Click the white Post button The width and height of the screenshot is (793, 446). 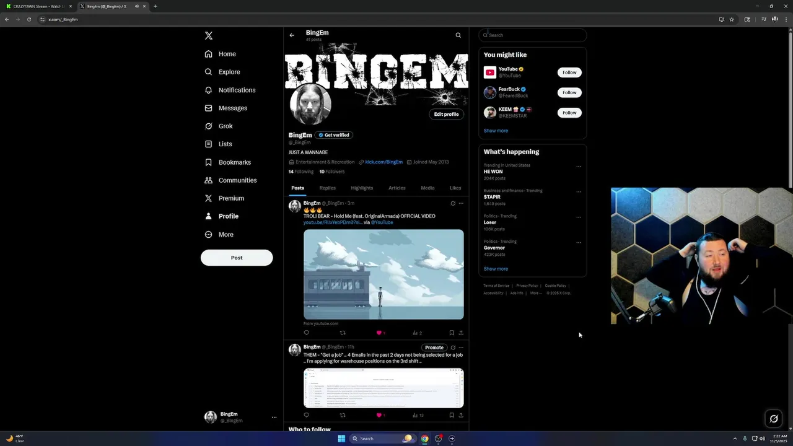tap(237, 258)
